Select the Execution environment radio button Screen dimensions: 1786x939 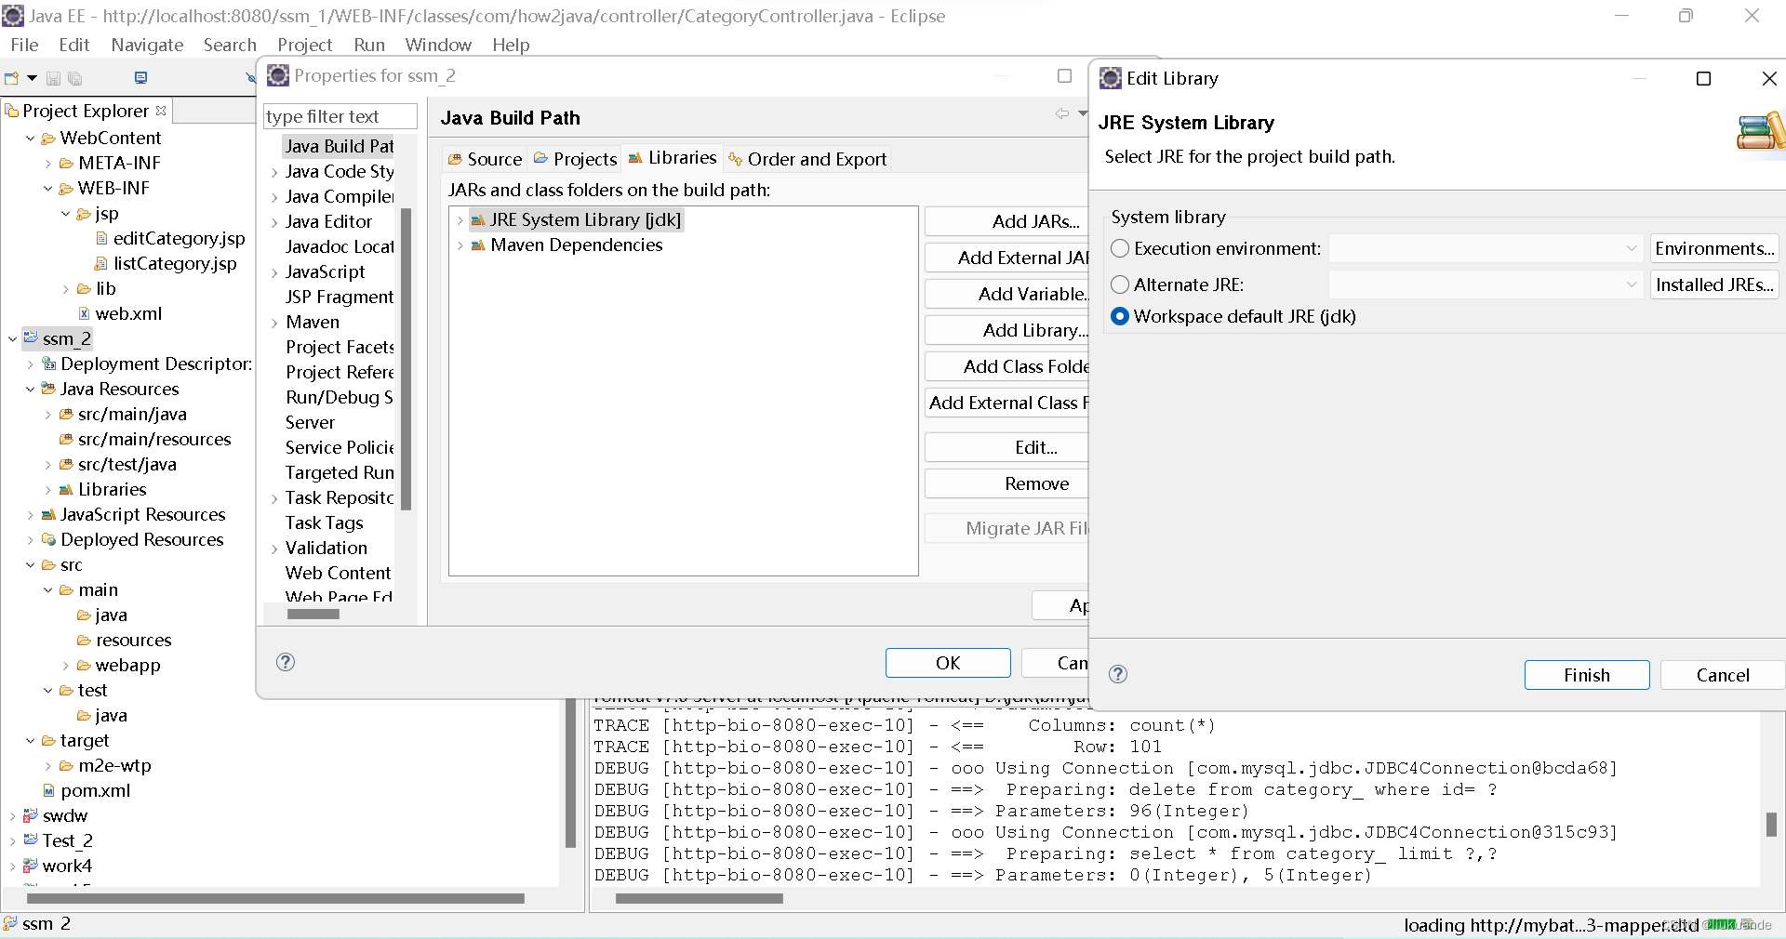tap(1120, 248)
